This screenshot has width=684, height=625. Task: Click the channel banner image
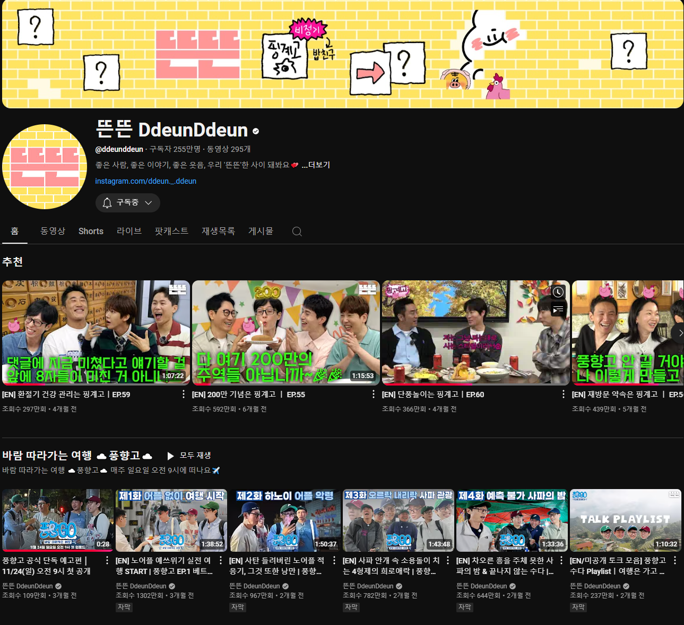tap(343, 54)
